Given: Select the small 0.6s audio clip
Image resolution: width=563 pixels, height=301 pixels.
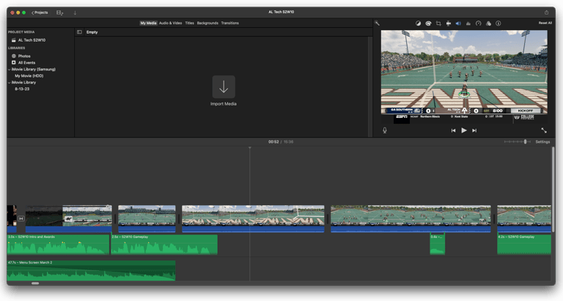Looking at the screenshot, I should (438, 245).
